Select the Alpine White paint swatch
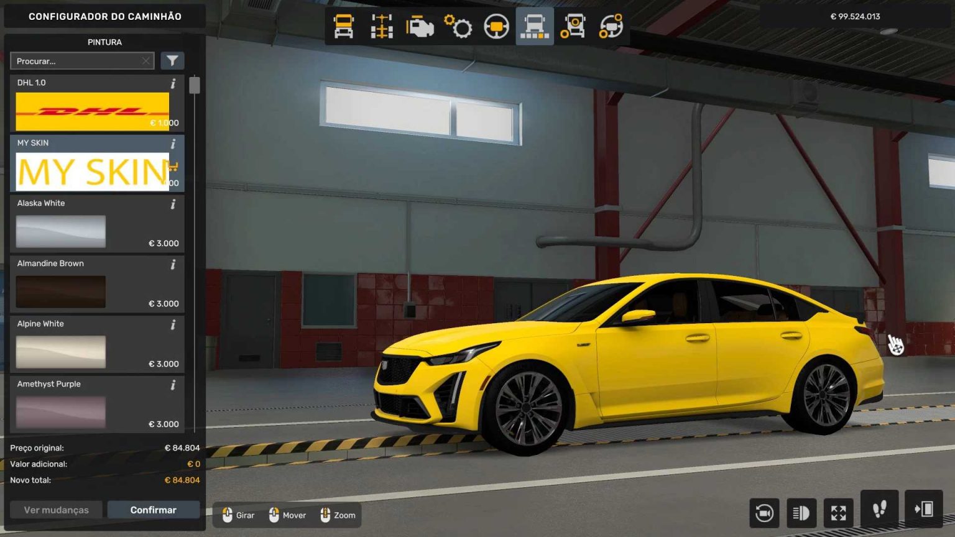The image size is (955, 537). pyautogui.click(x=60, y=351)
